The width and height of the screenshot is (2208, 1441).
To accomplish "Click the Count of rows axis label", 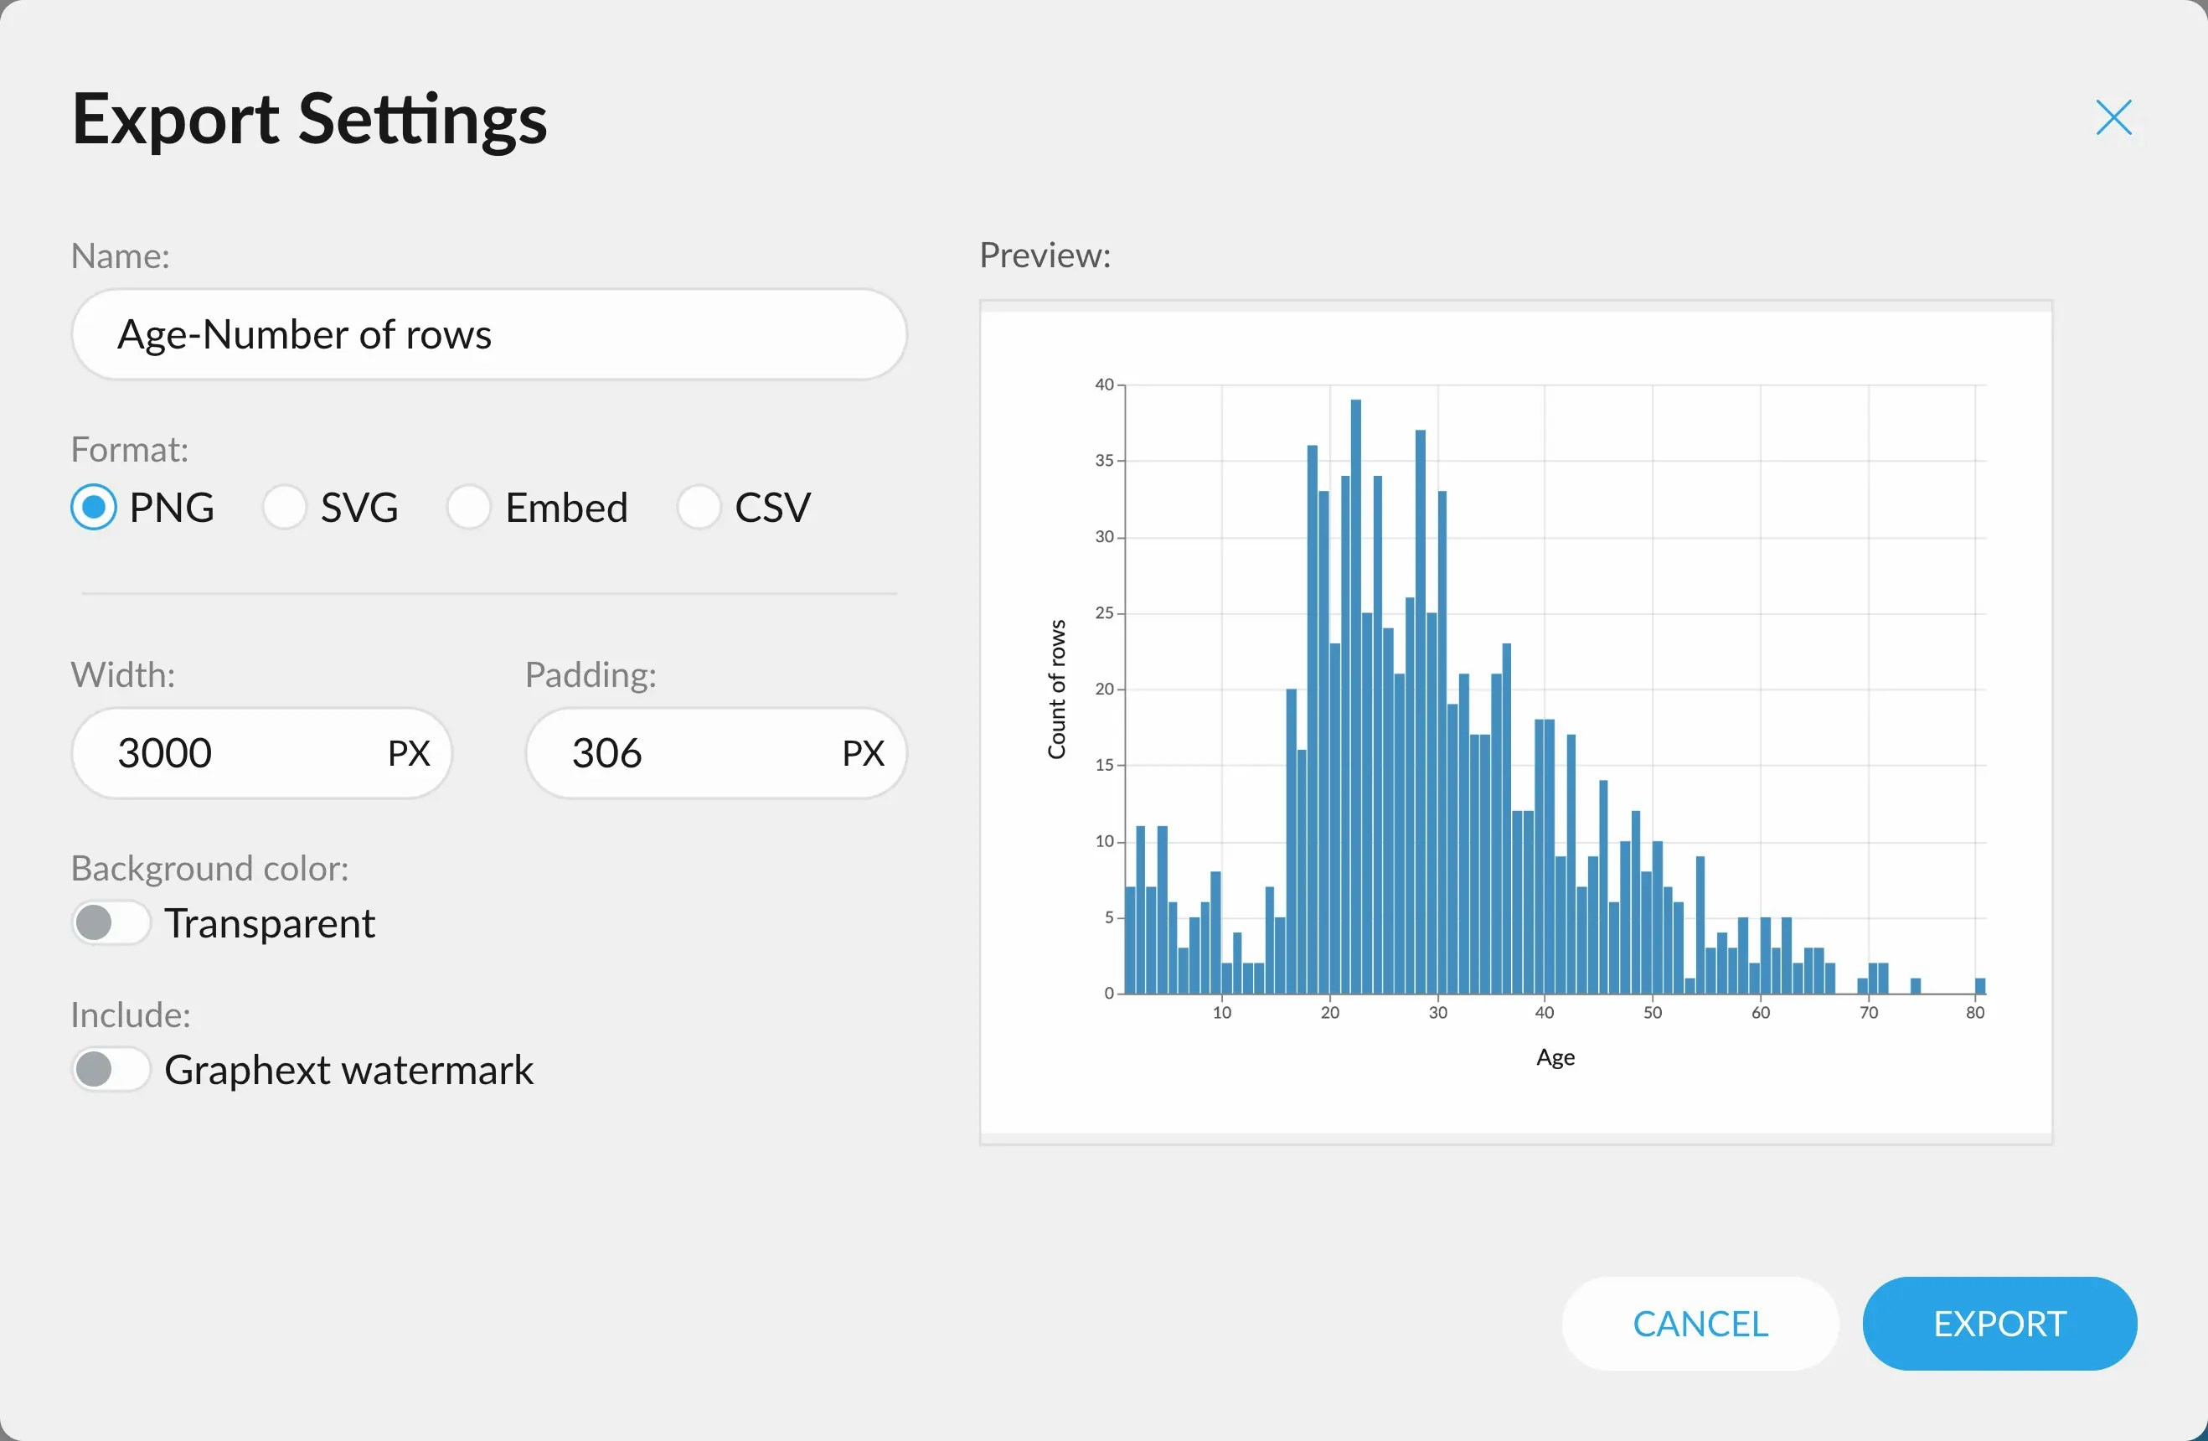I will [1057, 690].
